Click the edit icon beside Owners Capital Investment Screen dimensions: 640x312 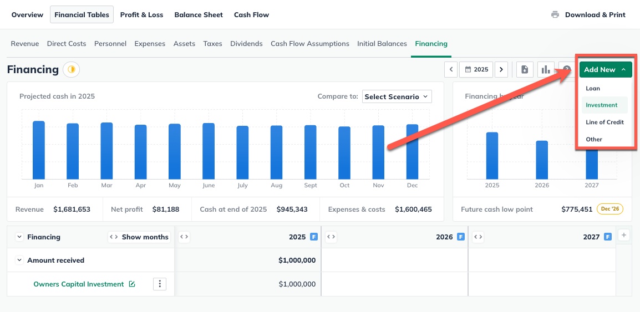pyautogui.click(x=132, y=284)
